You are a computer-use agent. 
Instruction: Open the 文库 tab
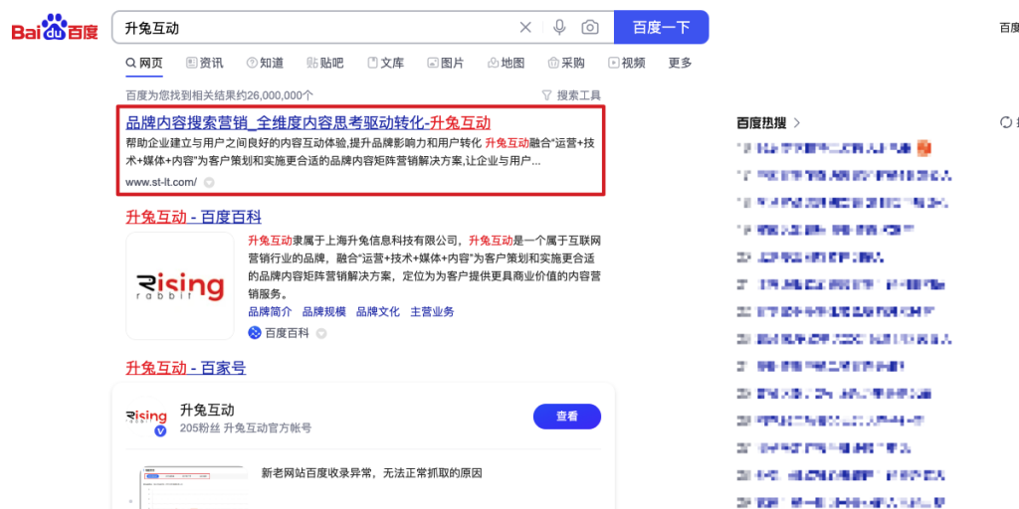pos(386,63)
